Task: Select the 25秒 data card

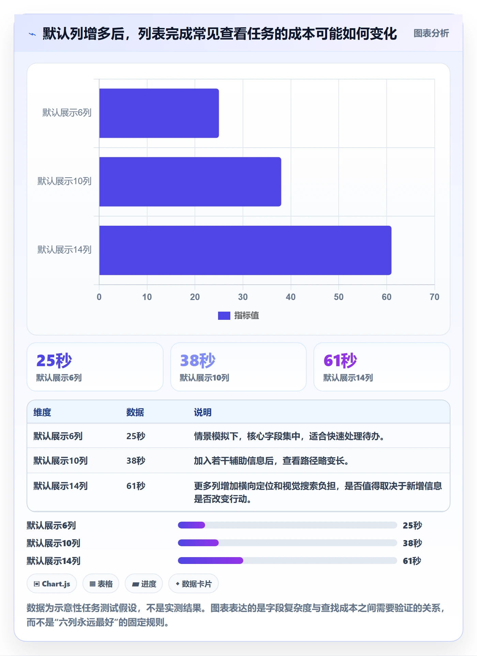Action: pyautogui.click(x=95, y=367)
